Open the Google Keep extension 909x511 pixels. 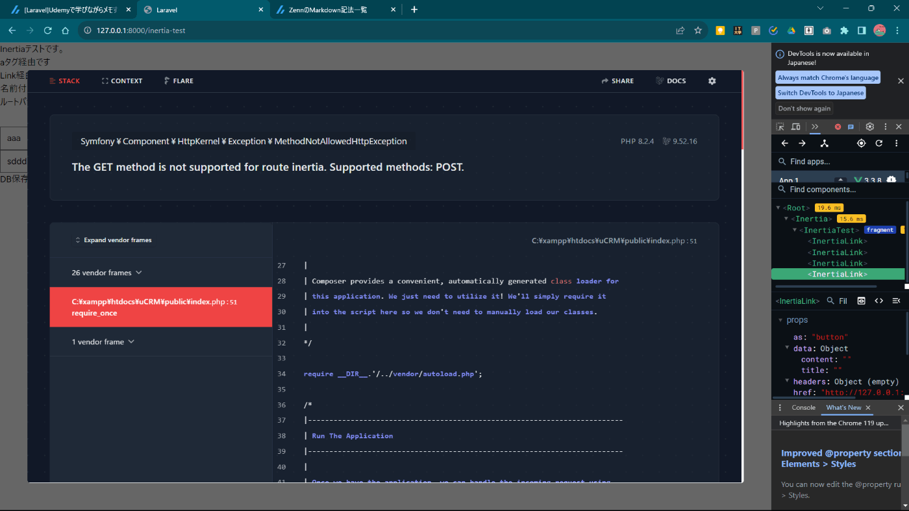point(720,31)
